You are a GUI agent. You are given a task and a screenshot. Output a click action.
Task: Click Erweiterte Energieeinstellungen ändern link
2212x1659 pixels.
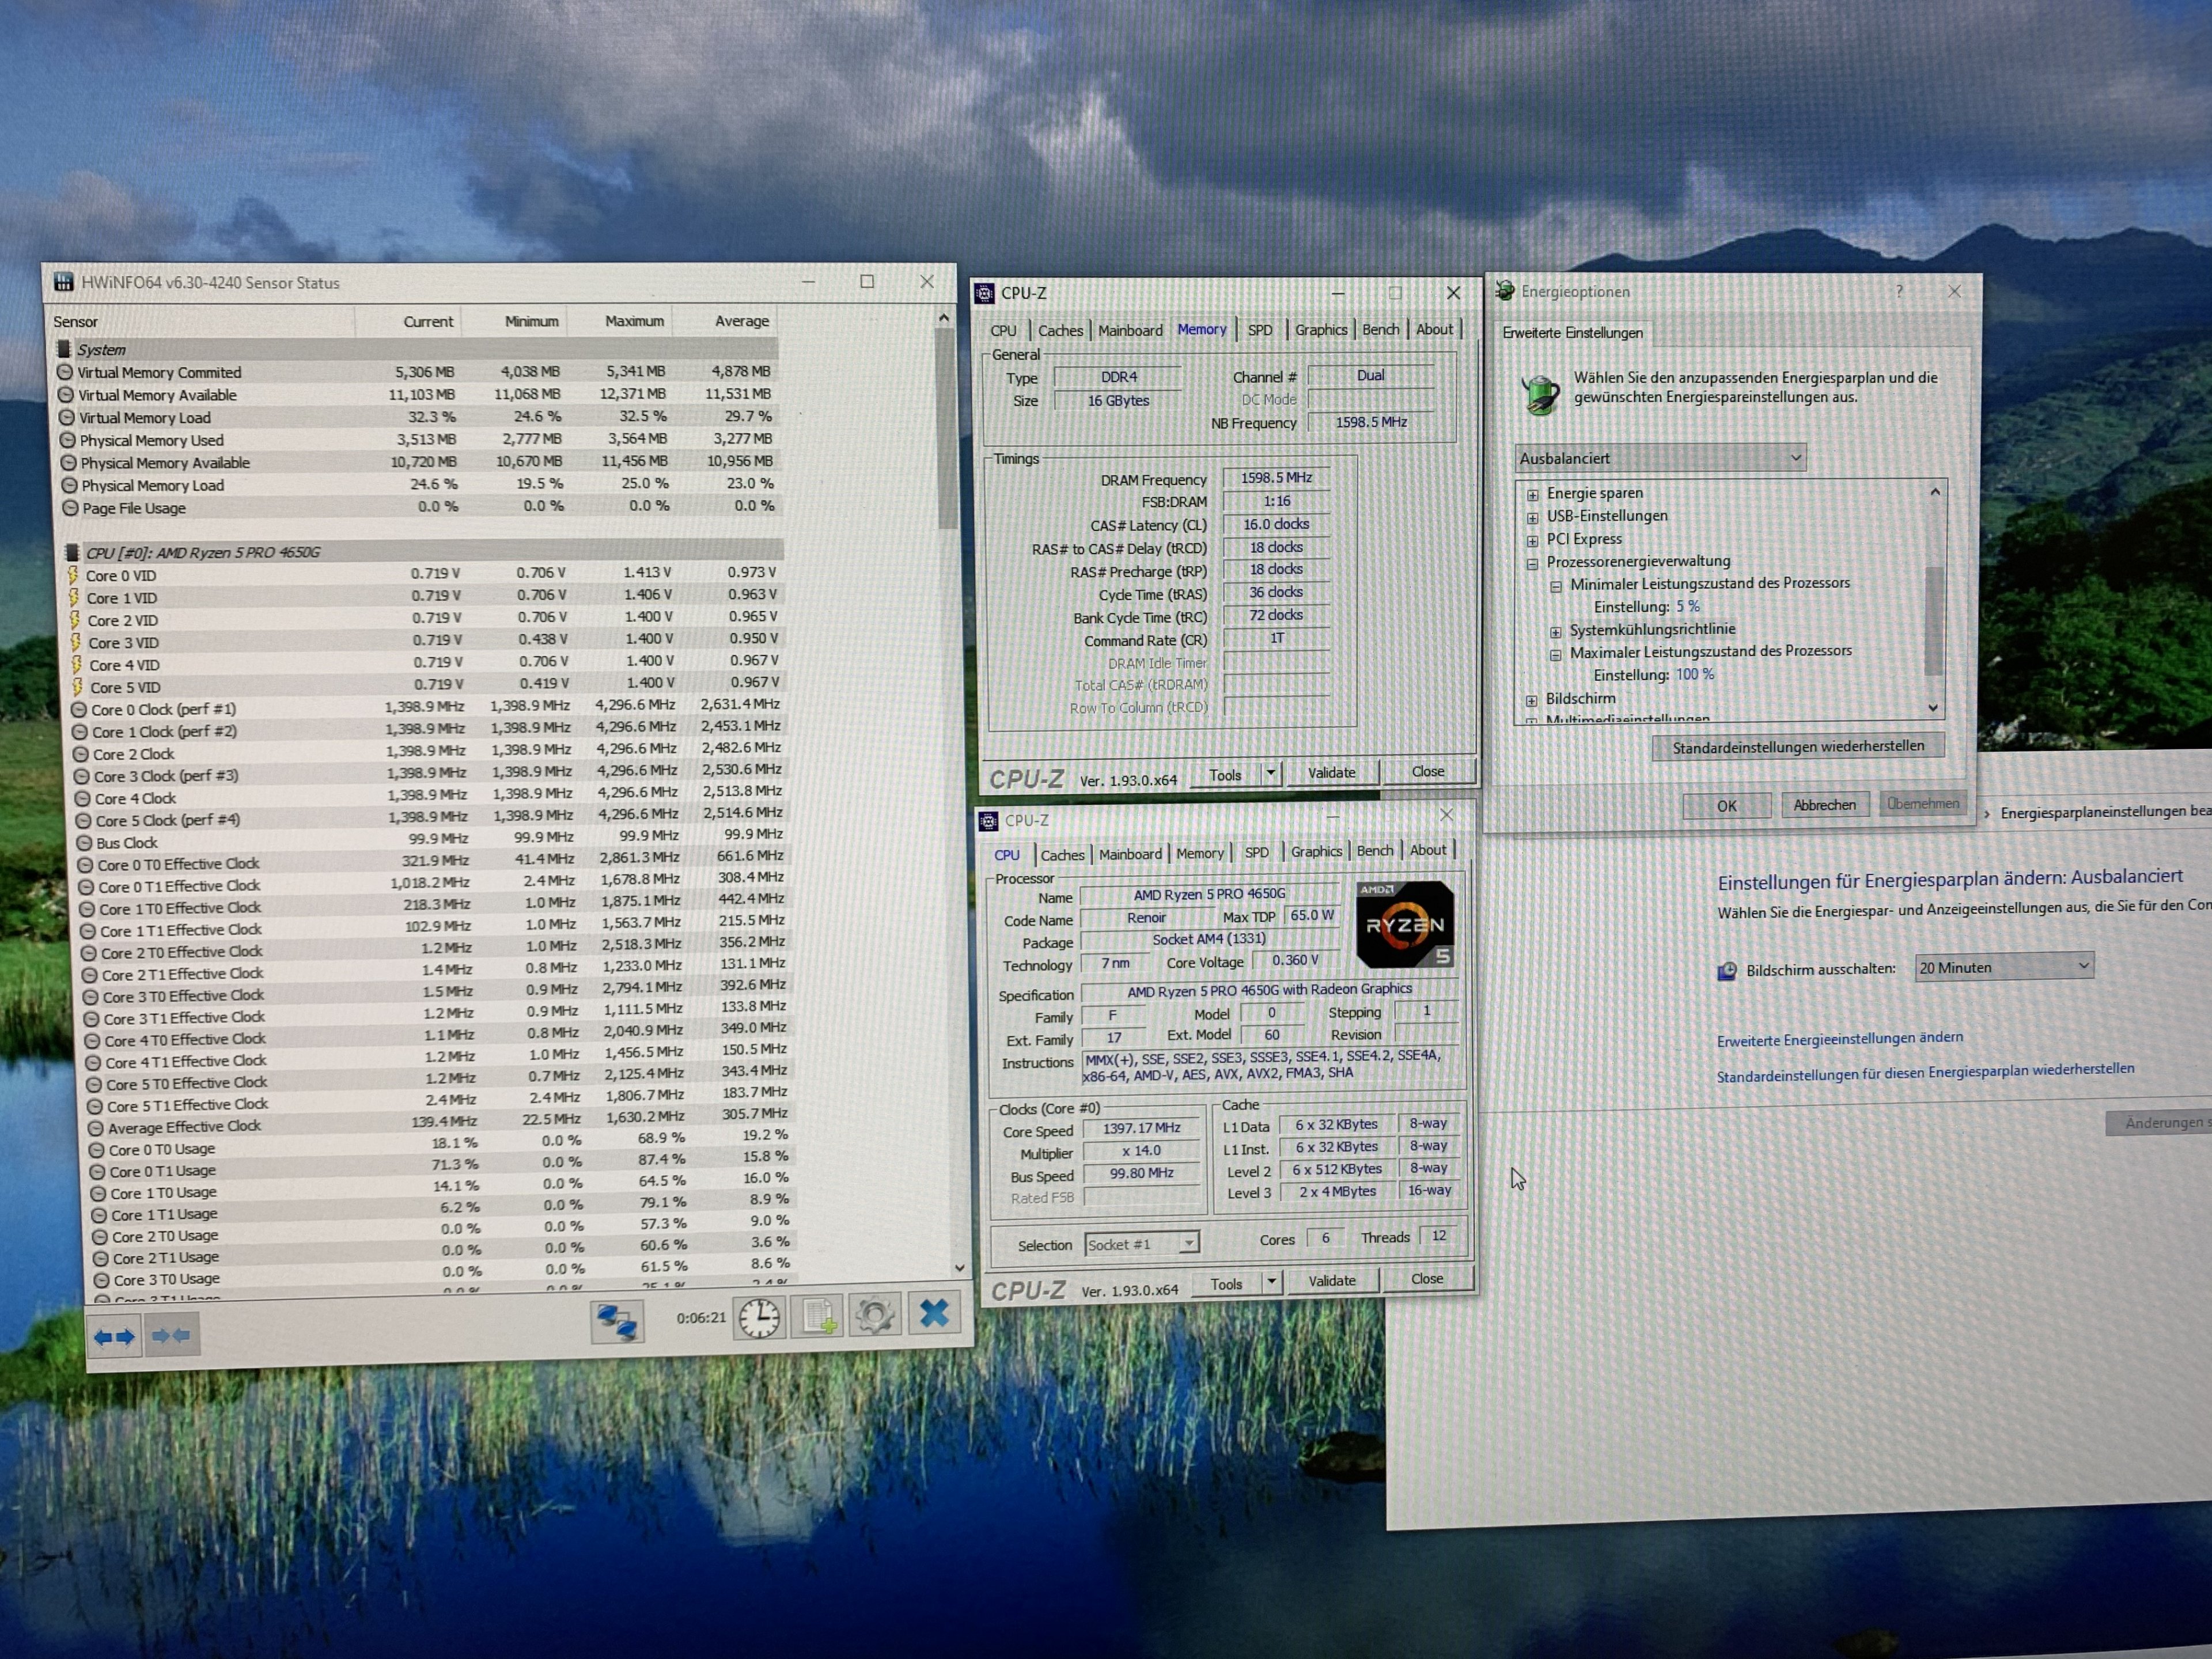click(1839, 1039)
